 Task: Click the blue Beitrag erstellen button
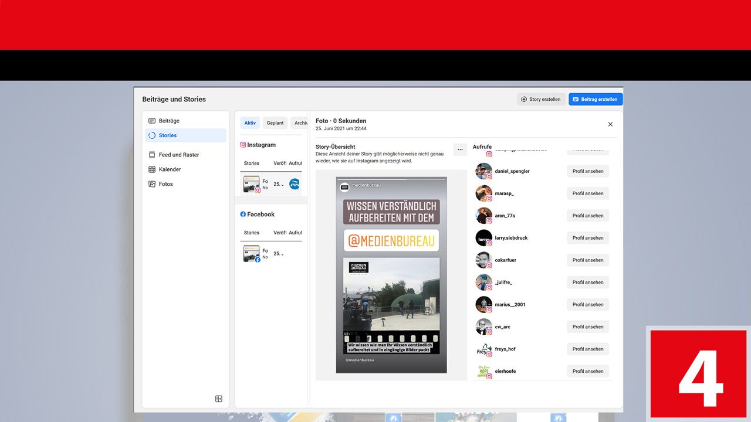(x=595, y=100)
